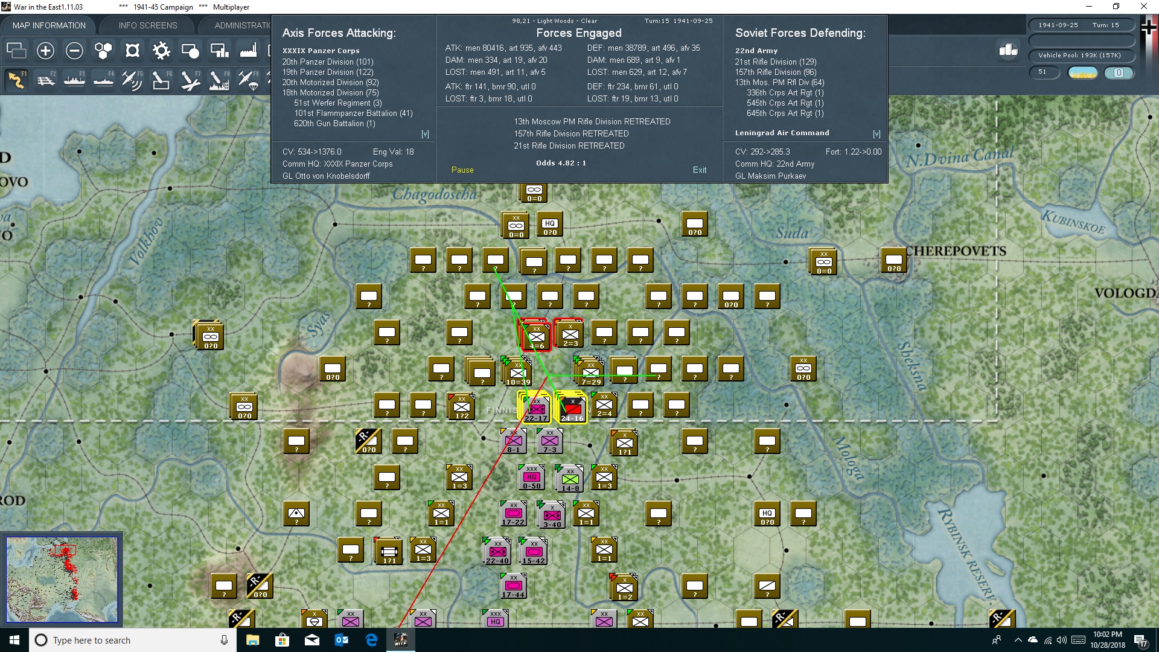This screenshot has width=1159, height=652.
Task: Expand the Soviet forces unit list
Action: point(876,134)
